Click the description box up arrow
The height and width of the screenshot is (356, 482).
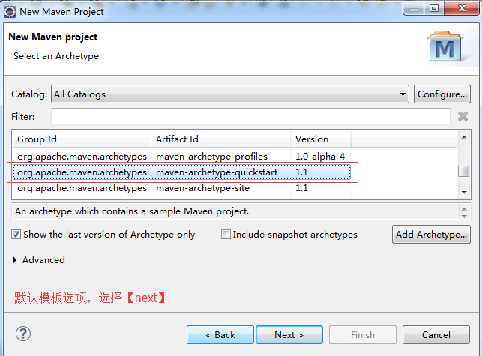(464, 209)
